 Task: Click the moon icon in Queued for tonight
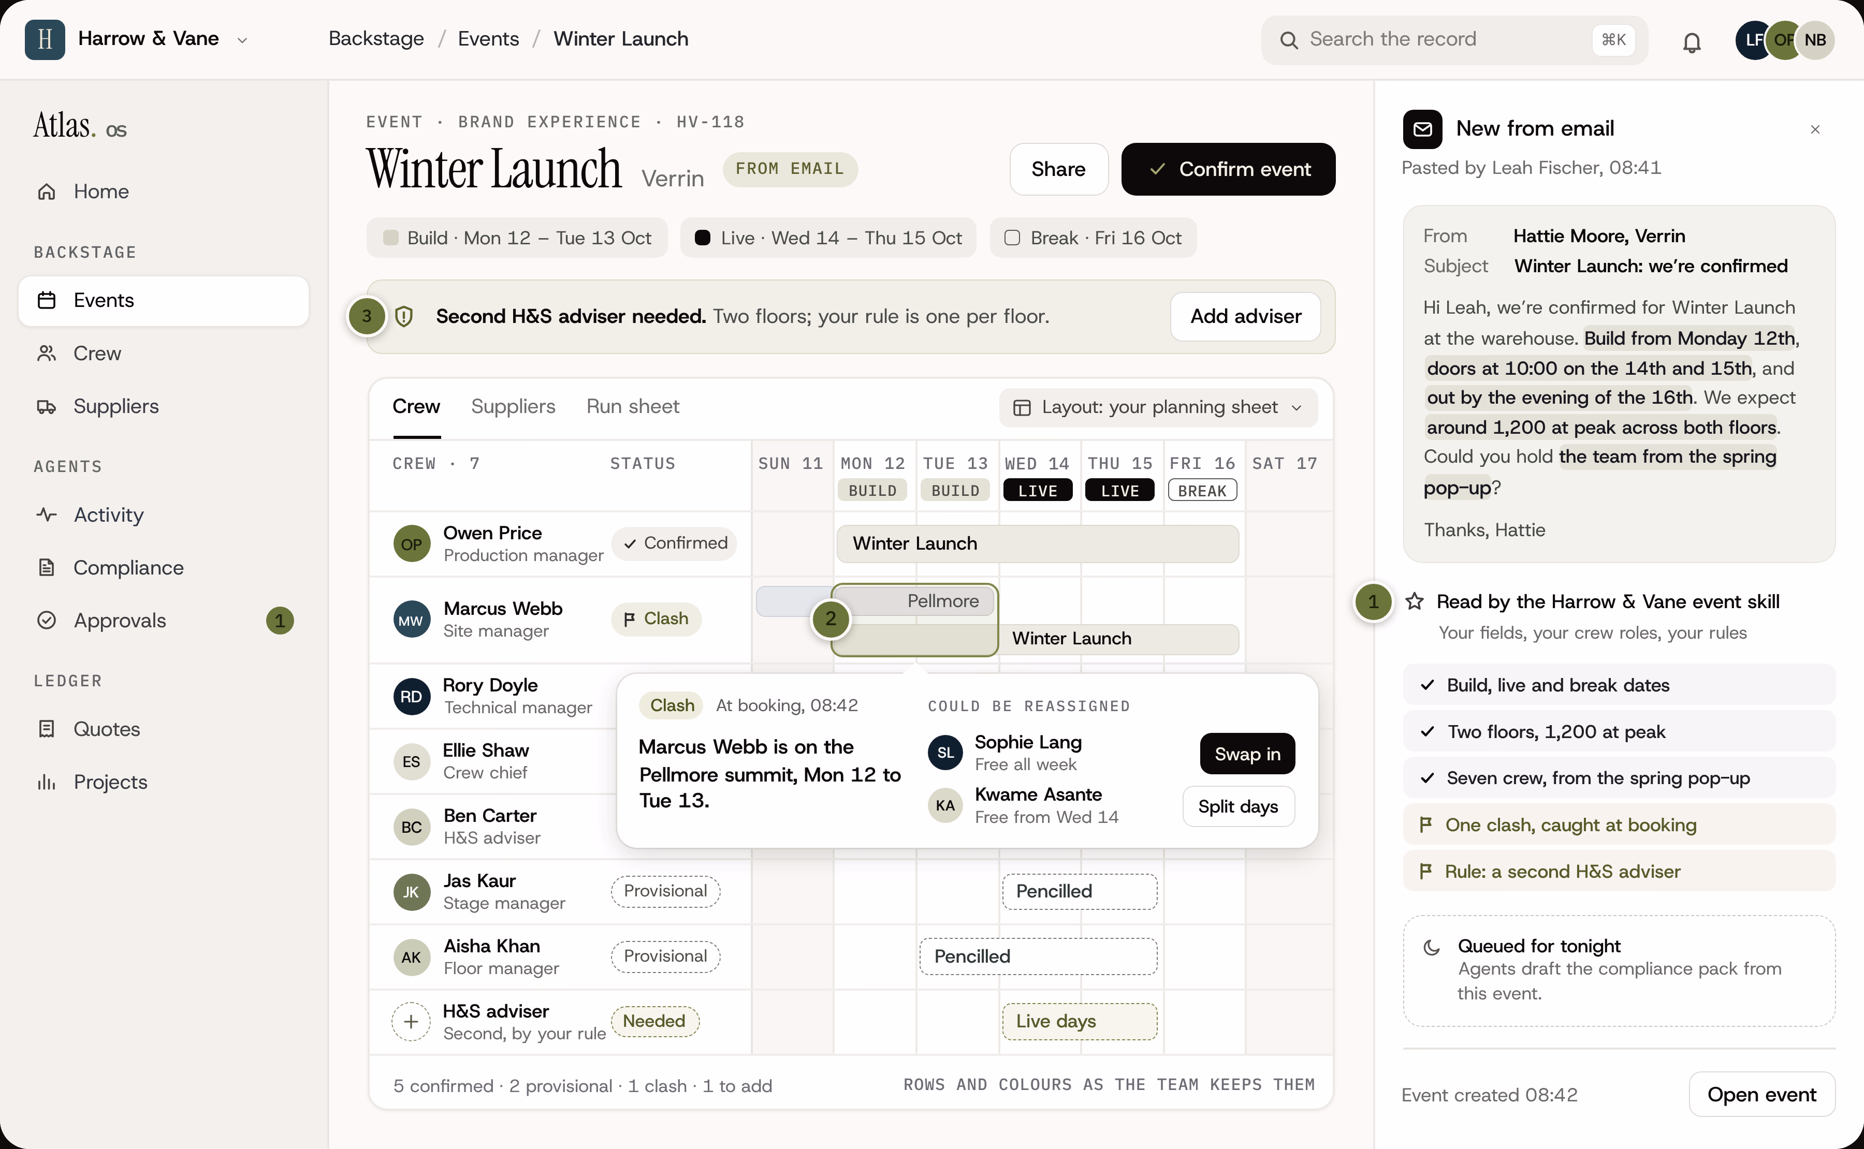pyautogui.click(x=1432, y=947)
